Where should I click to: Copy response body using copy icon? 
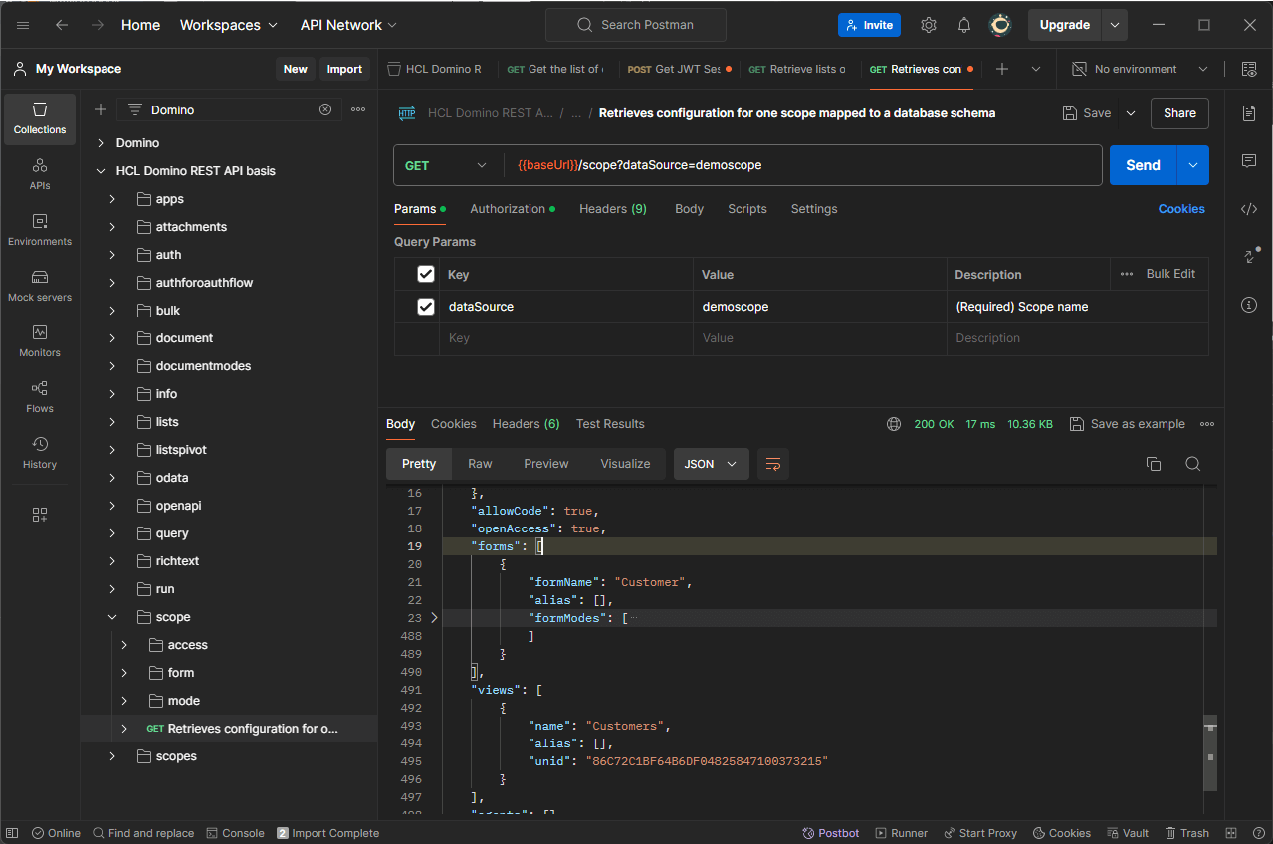[x=1154, y=464]
